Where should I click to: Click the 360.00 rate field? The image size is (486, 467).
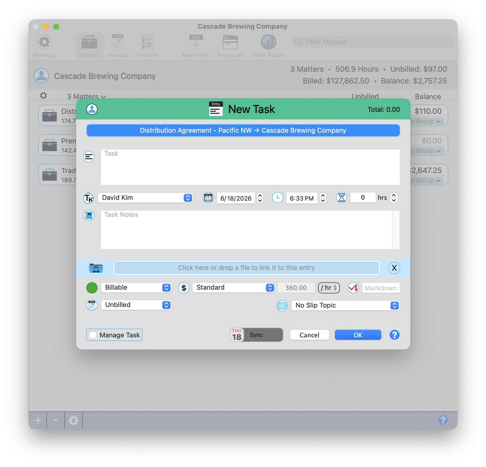point(296,288)
